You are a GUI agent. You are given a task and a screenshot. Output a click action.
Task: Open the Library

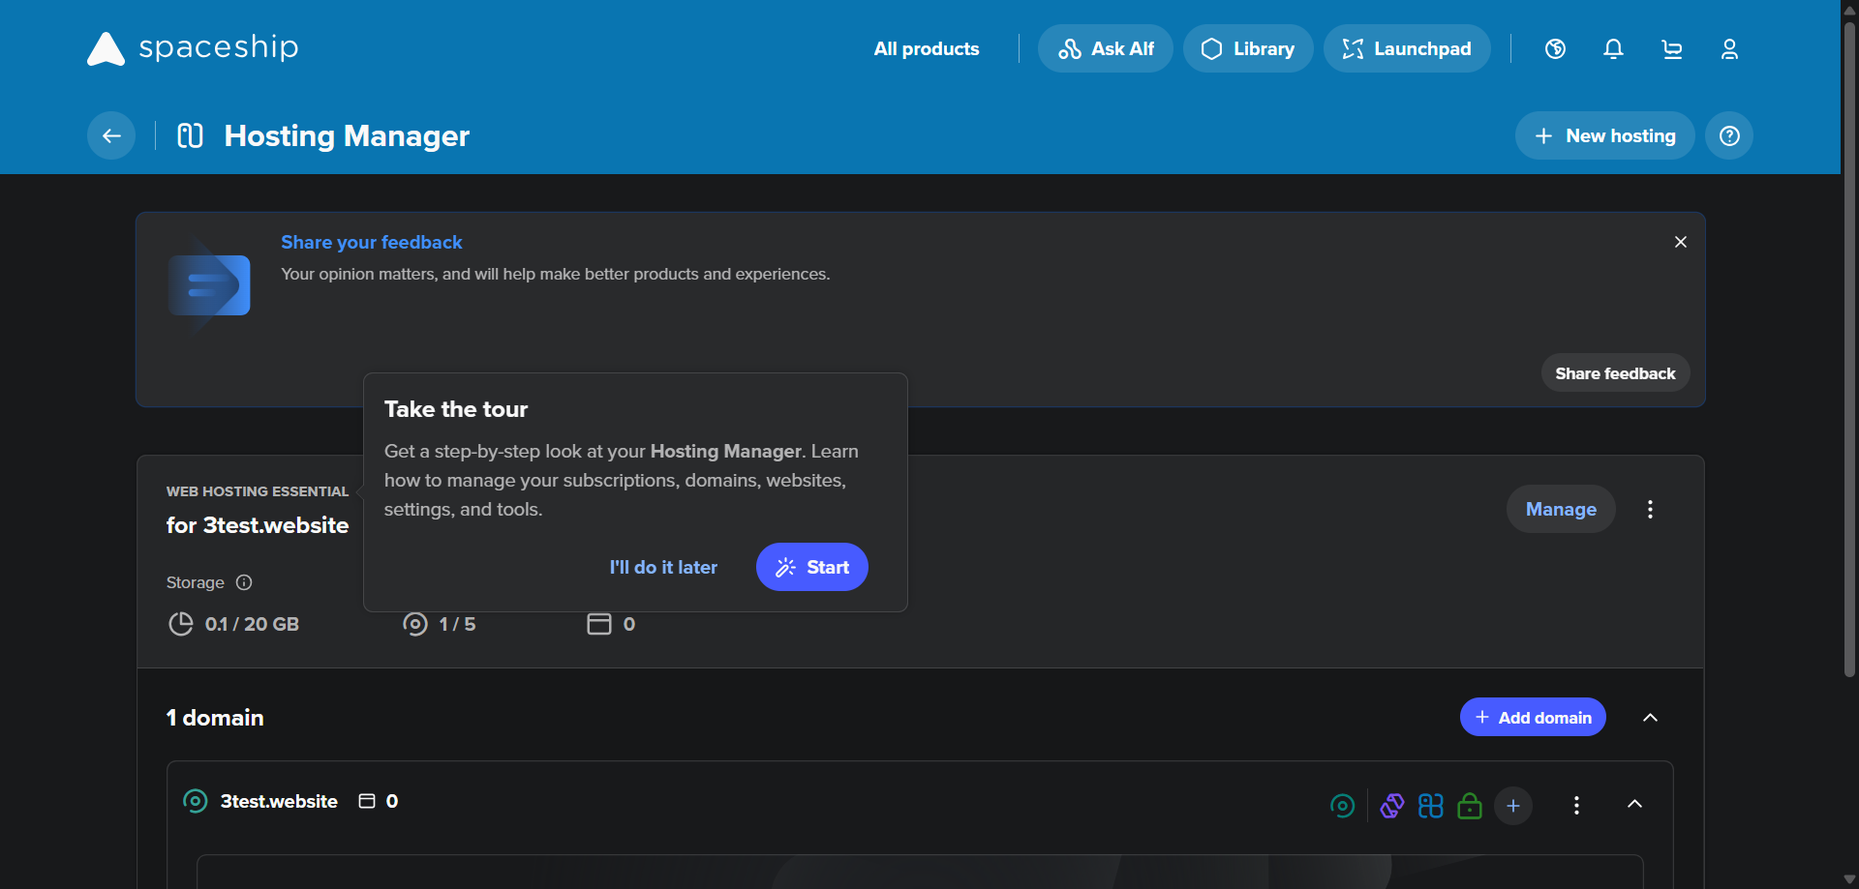click(x=1247, y=48)
